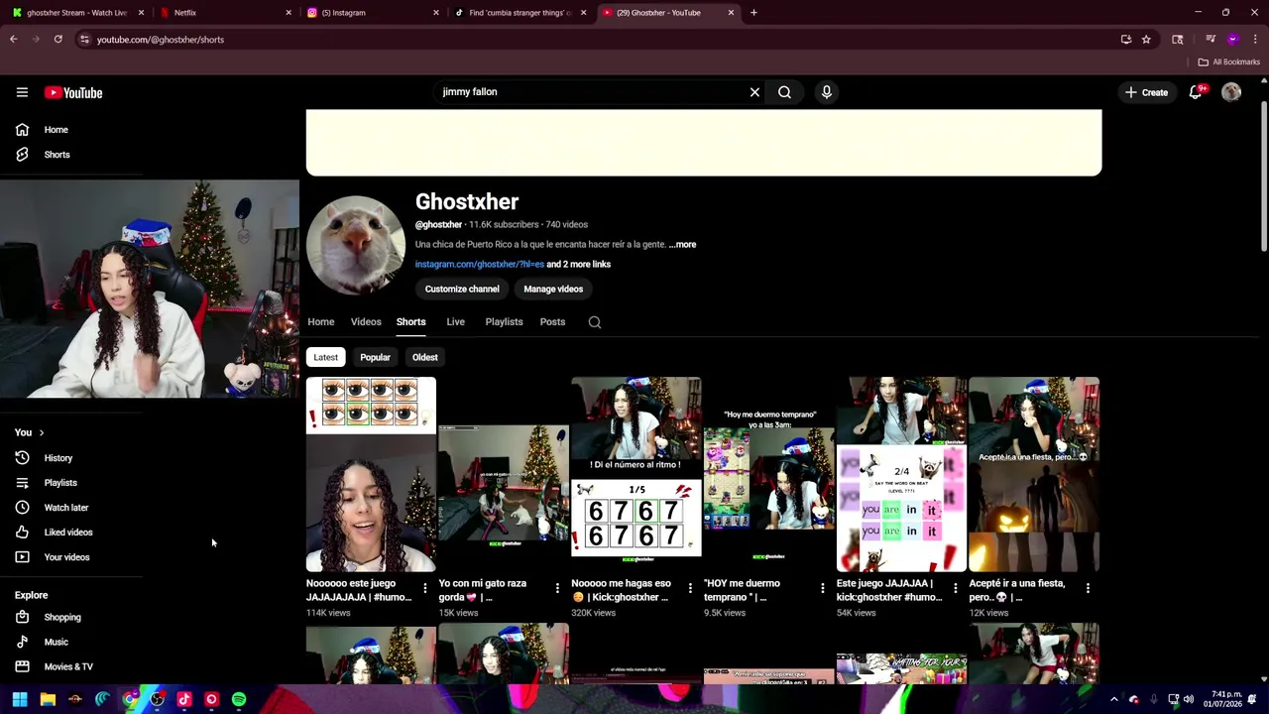Screen dimensions: 1269x714
Task: Clear the search box with the X
Action: [x=754, y=92]
